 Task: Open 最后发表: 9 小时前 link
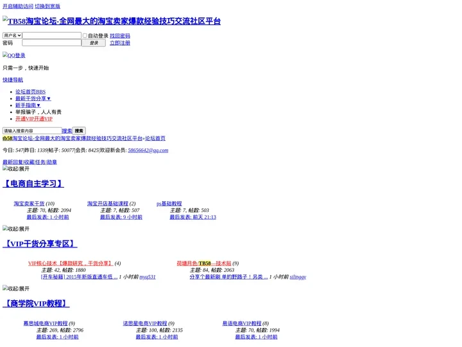121,217
